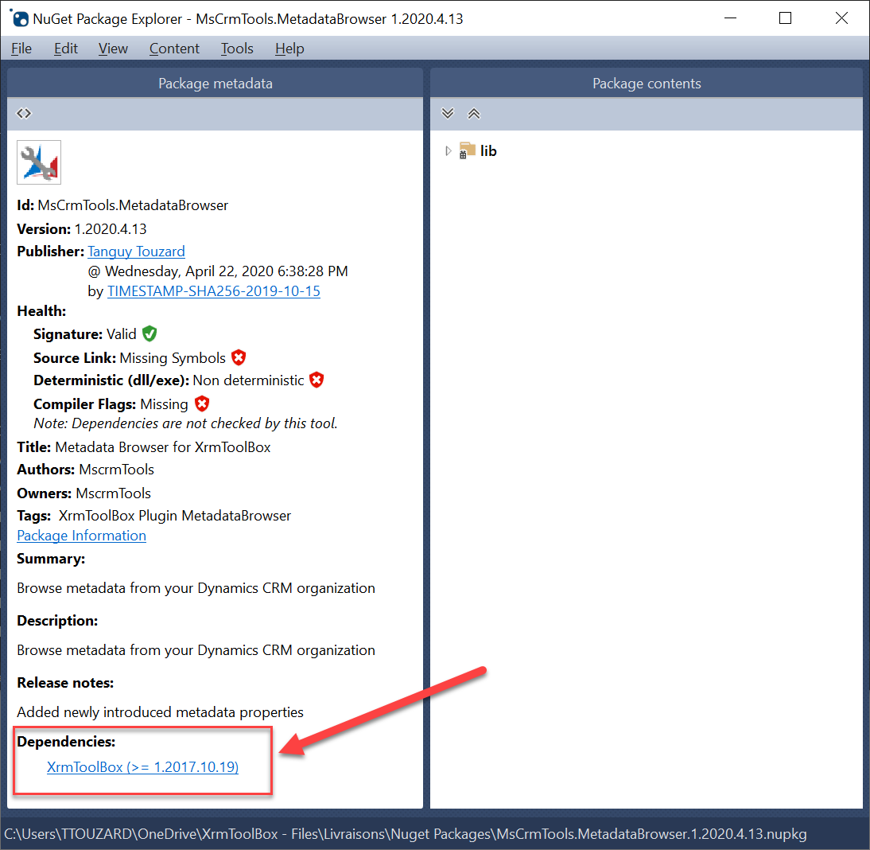The height and width of the screenshot is (850, 870).
Task: Select the lib folder label
Action: pos(488,151)
